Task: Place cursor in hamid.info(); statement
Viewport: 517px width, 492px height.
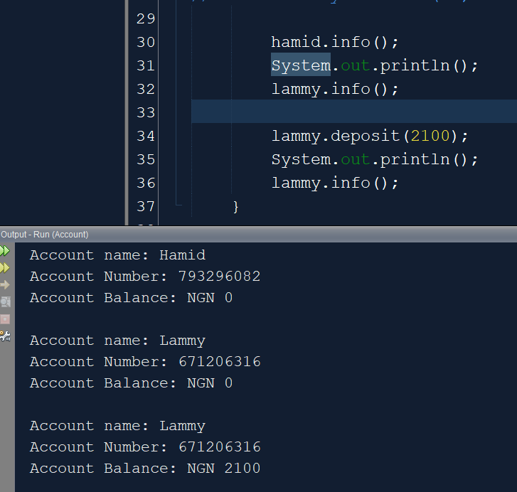Action: tap(335, 42)
